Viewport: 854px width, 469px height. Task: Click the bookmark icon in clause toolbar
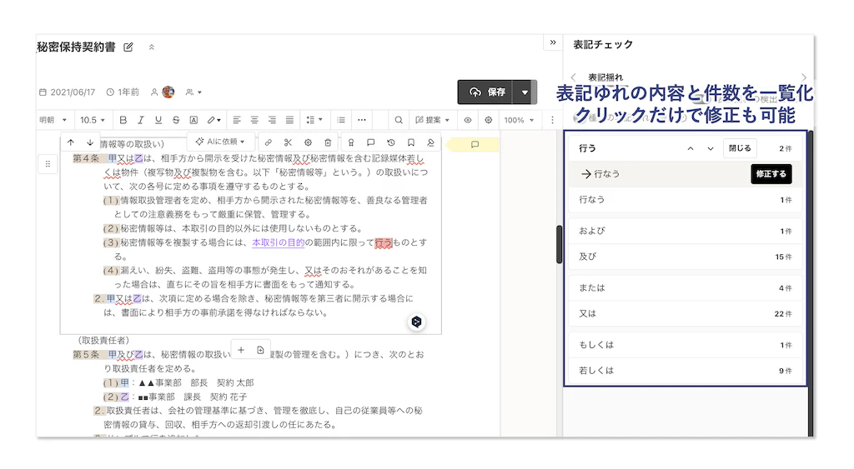coord(410,142)
